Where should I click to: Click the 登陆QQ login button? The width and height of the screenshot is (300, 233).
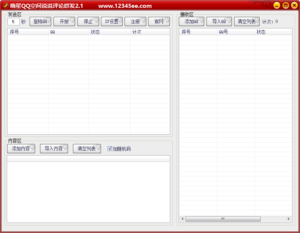40,21
